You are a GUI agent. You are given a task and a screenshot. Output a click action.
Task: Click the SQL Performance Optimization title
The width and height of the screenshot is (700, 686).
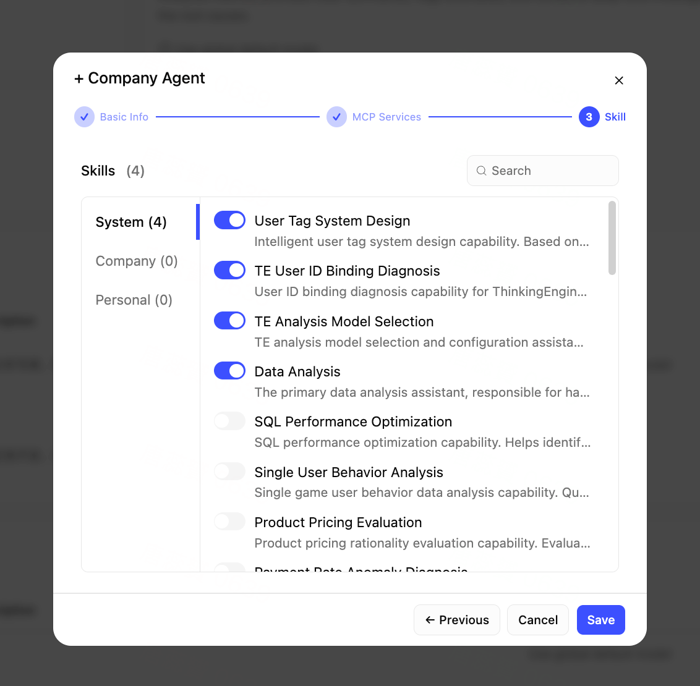[353, 421]
